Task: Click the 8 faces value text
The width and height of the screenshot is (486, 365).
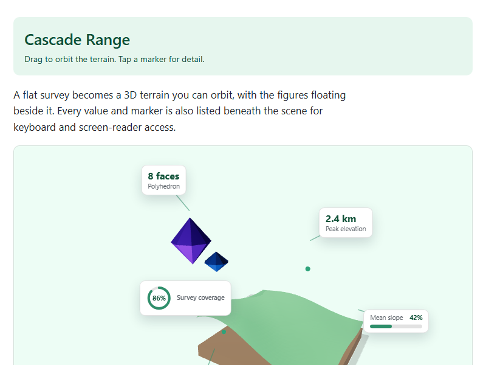Action: [x=163, y=176]
